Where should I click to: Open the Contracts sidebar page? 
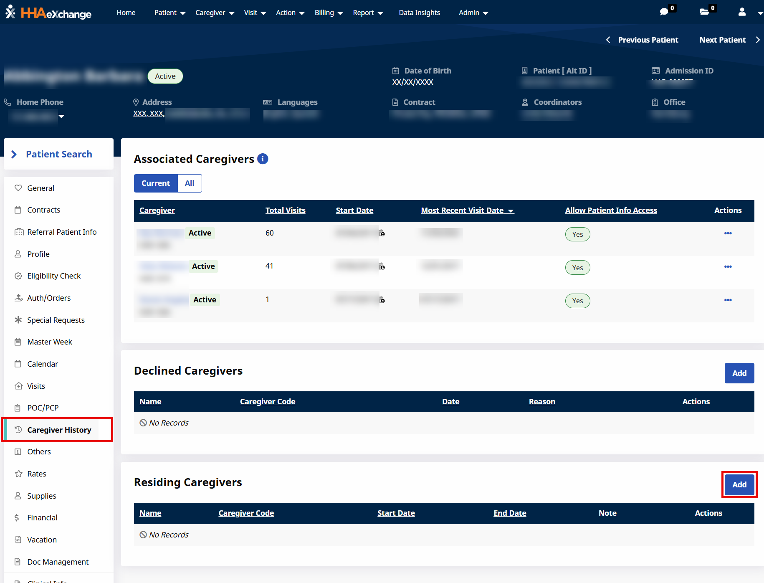click(44, 210)
